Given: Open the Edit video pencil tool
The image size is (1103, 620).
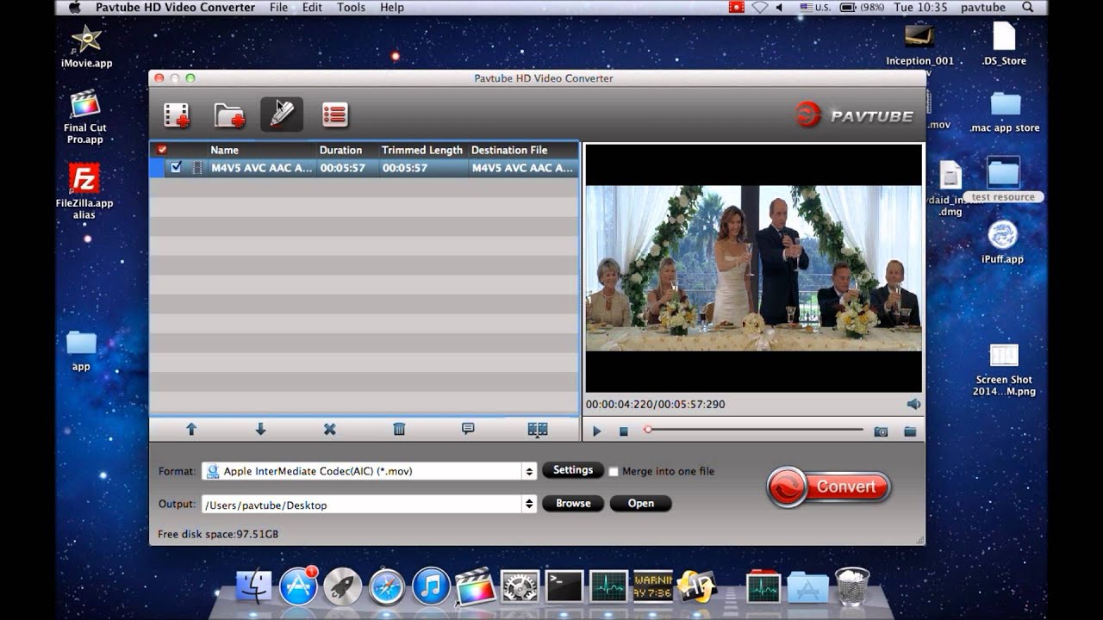Looking at the screenshot, I should point(282,115).
